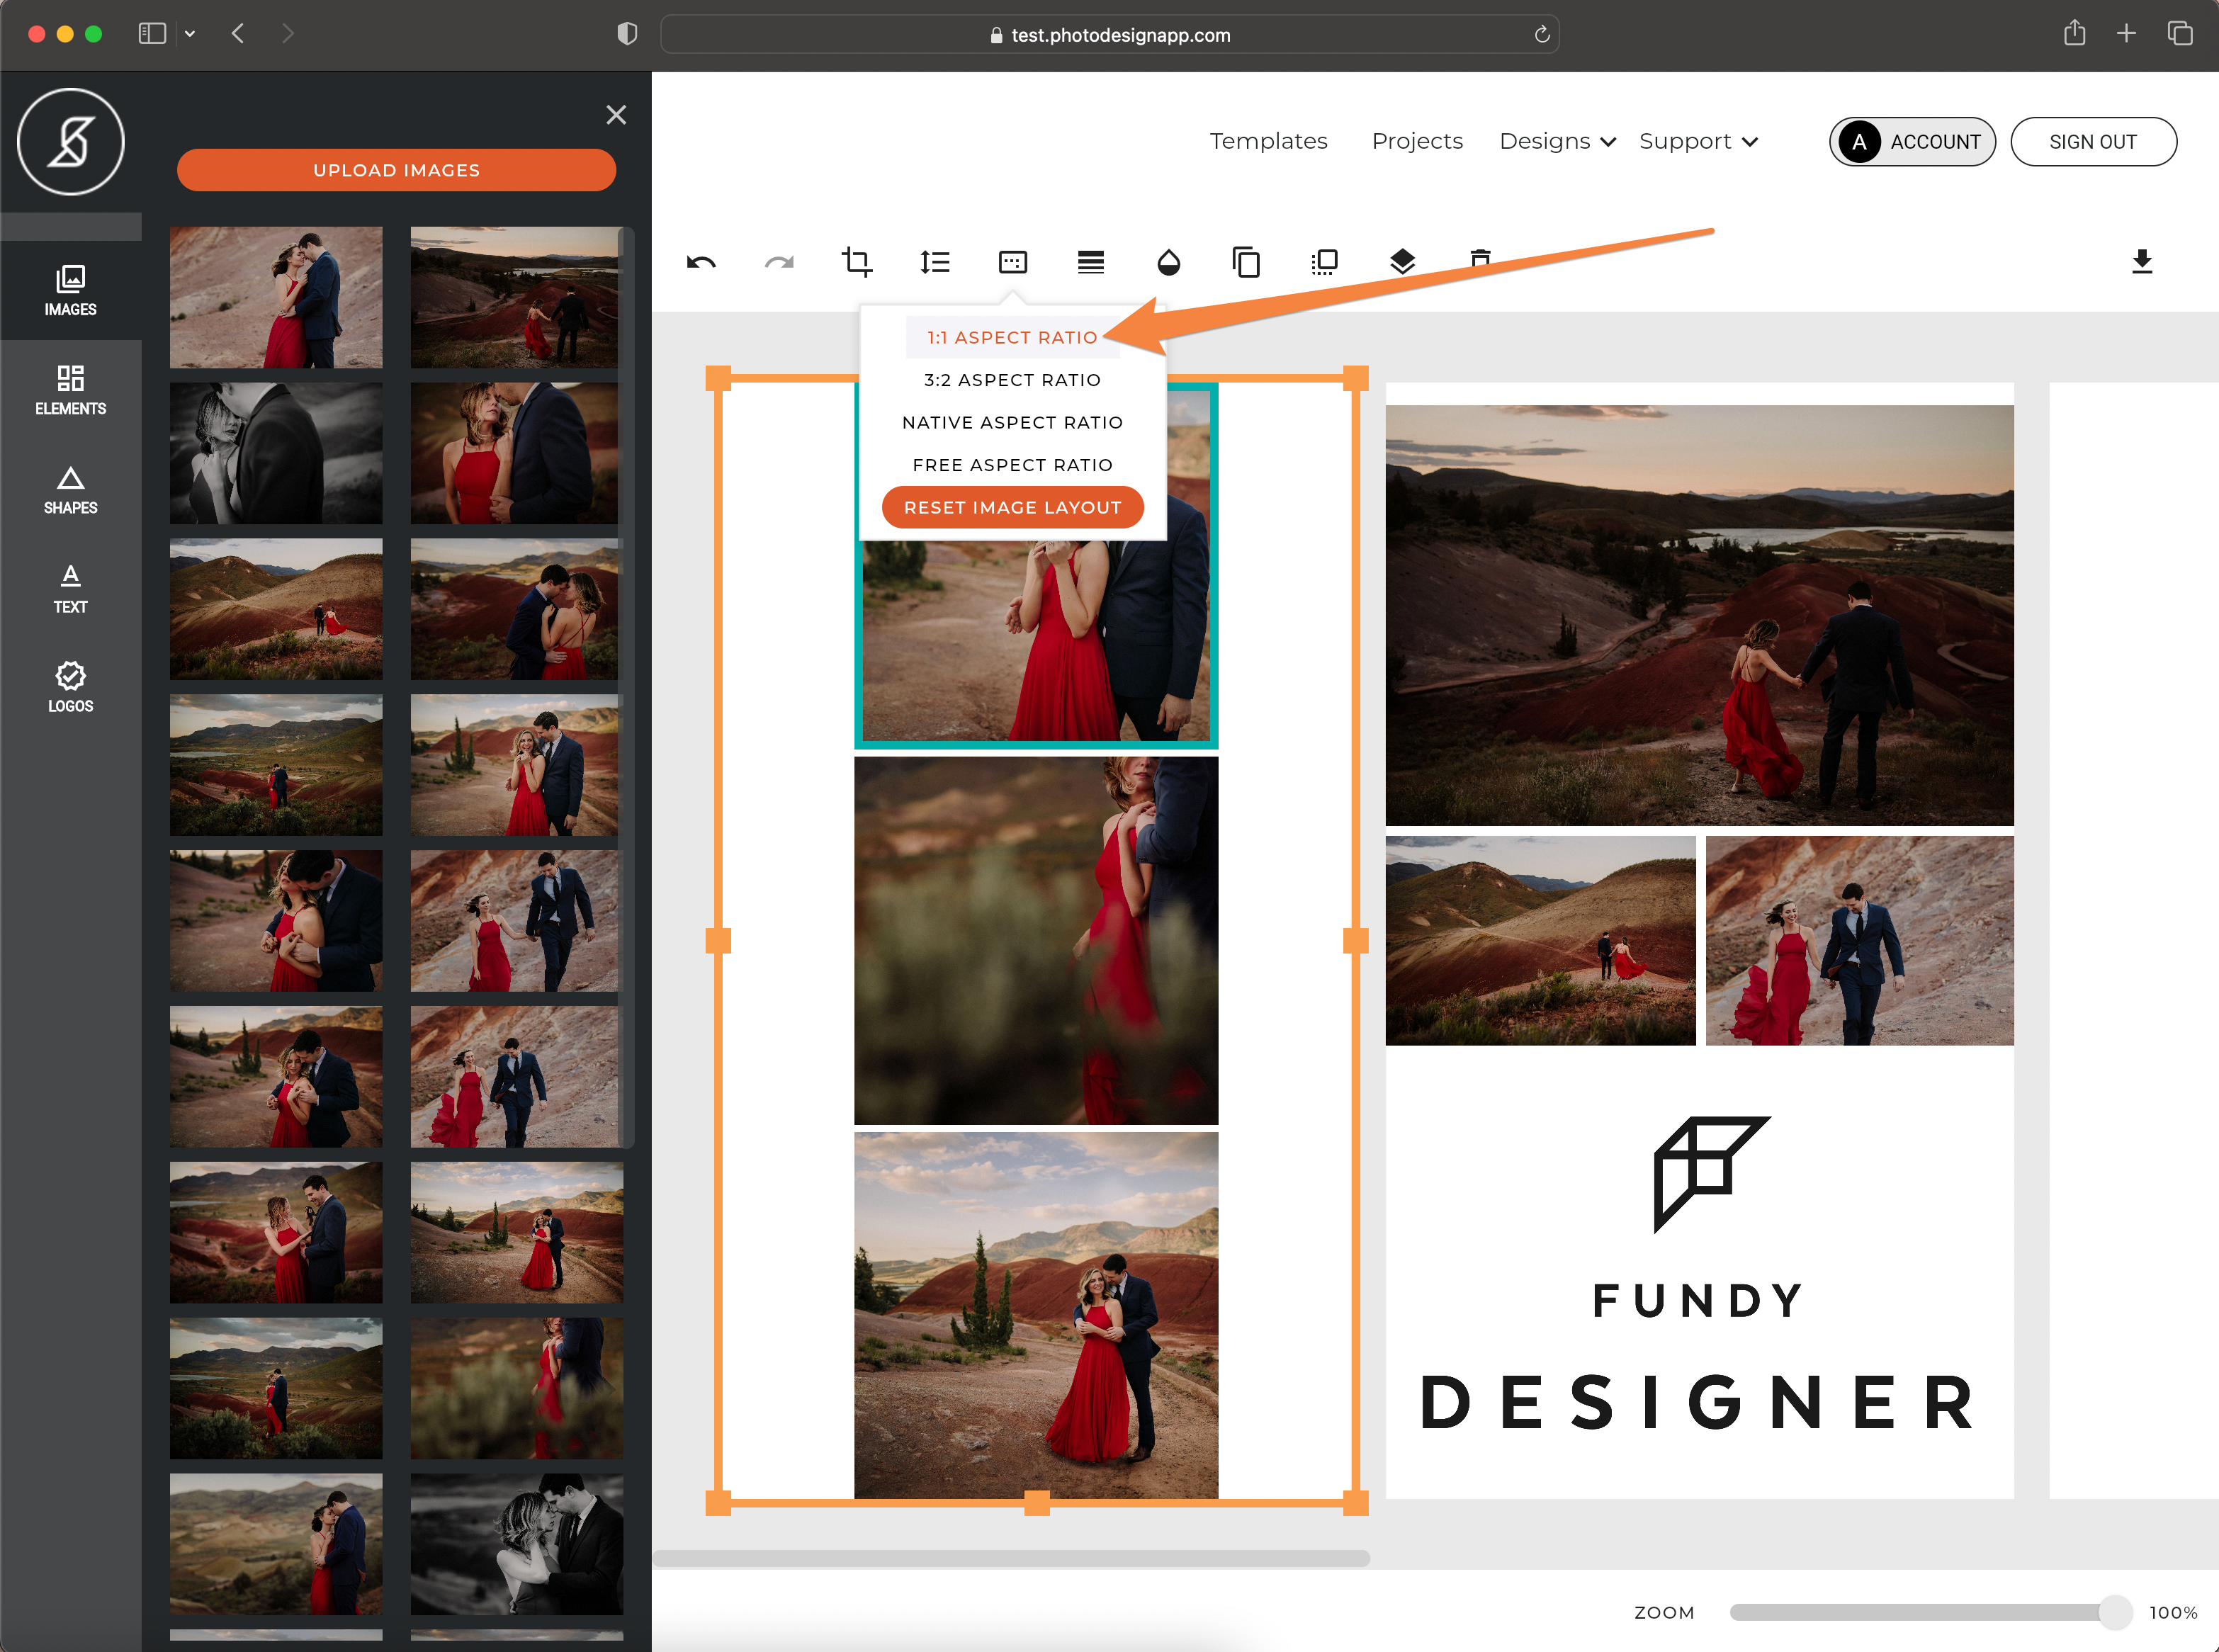Click UPLOAD IMAGES button
2219x1652 pixels.
coord(395,170)
